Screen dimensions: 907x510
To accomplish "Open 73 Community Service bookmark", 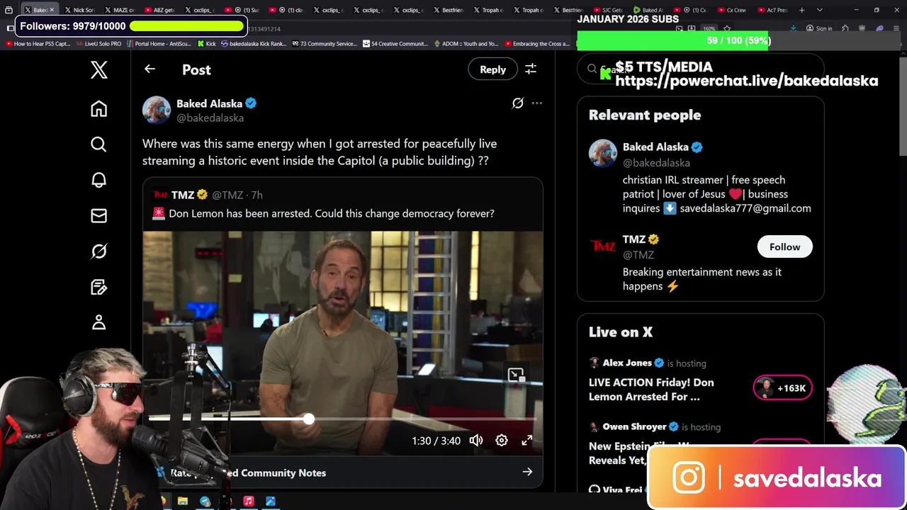I will tap(324, 43).
